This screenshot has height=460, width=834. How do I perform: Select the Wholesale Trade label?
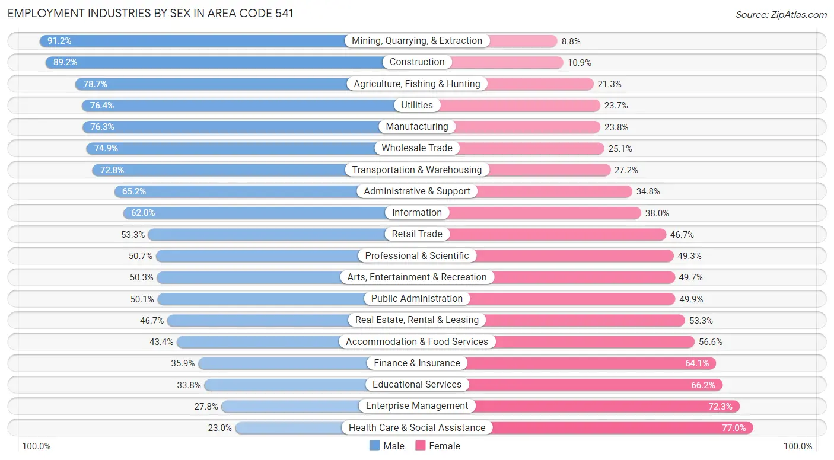[x=417, y=148]
